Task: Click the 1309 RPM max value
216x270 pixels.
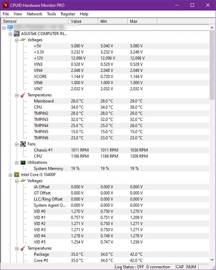Action: 139,156
